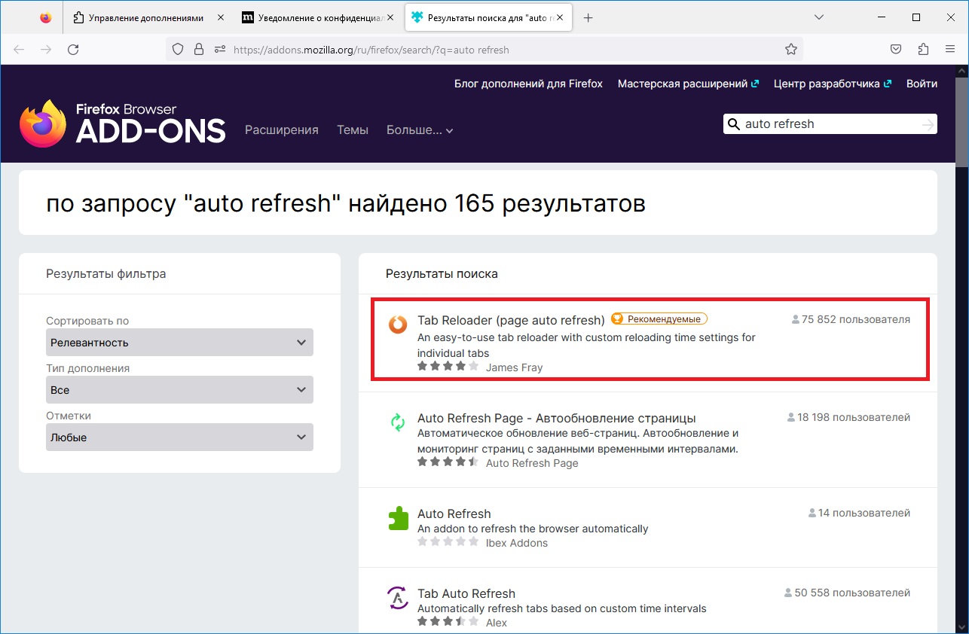This screenshot has height=634, width=969.
Task: Open Центр разработчика link
Action: pyautogui.click(x=833, y=84)
